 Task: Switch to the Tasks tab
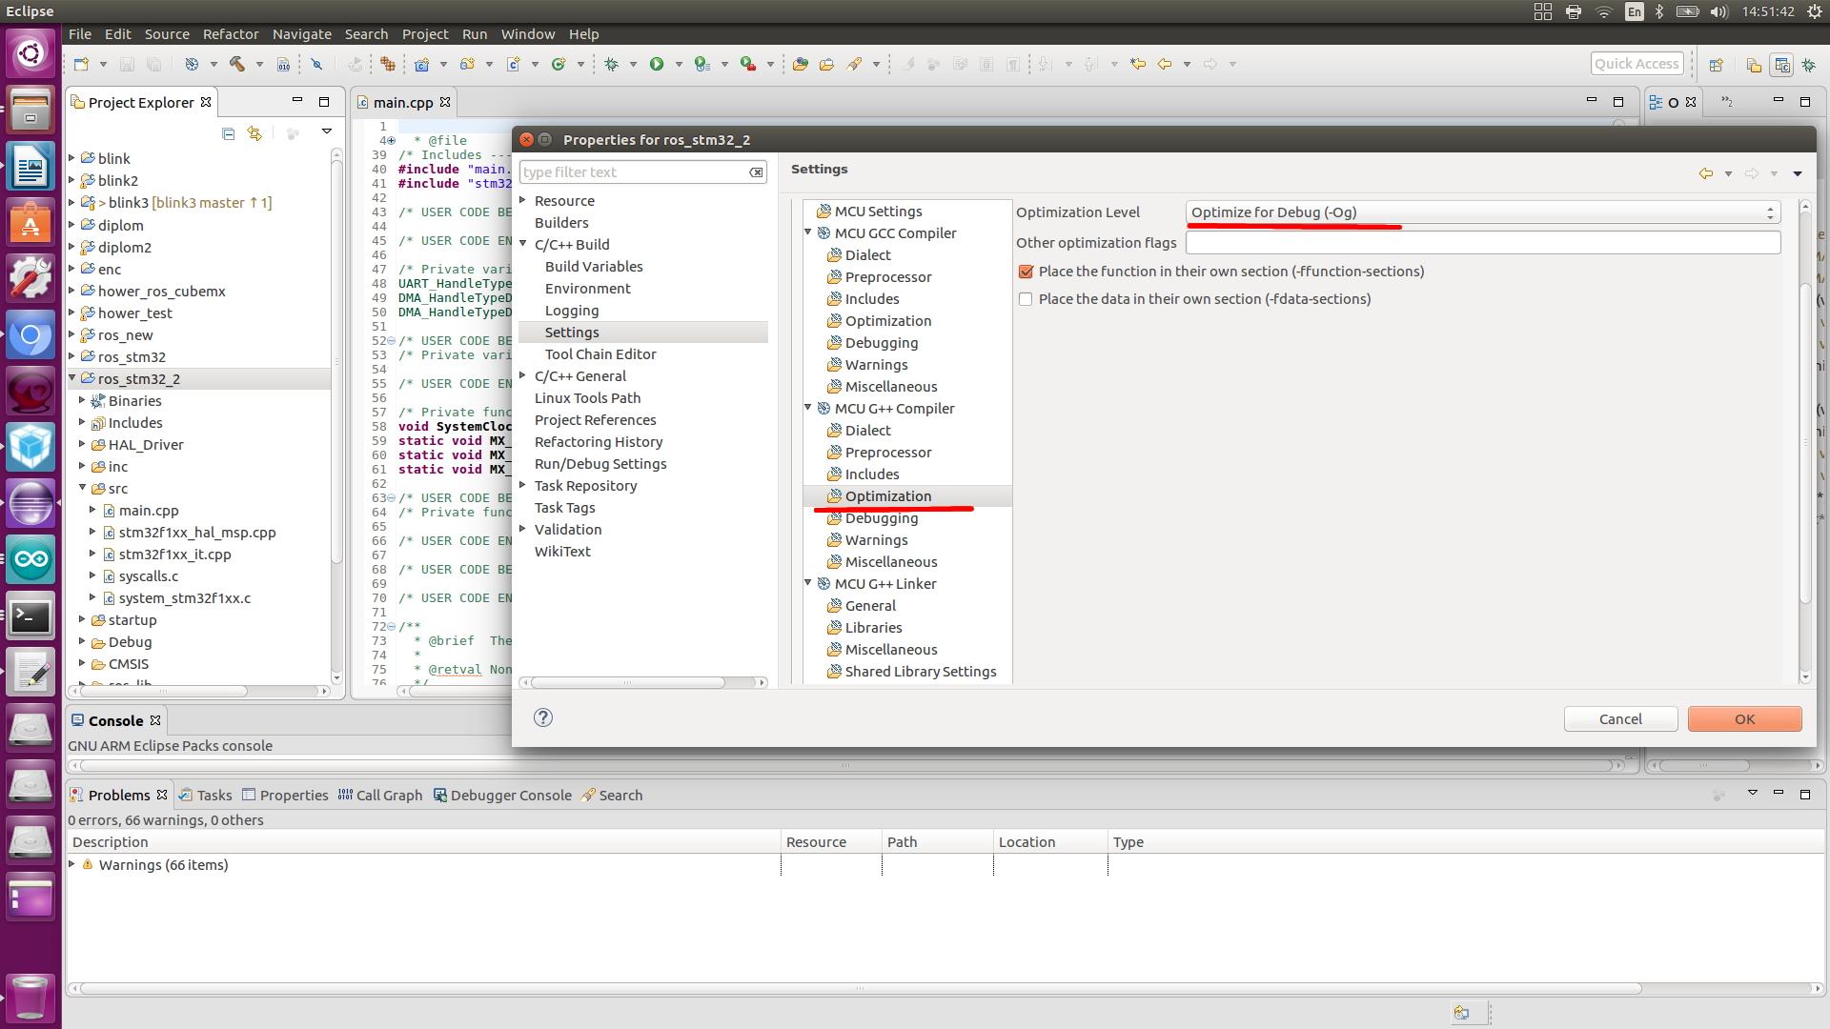[206, 795]
